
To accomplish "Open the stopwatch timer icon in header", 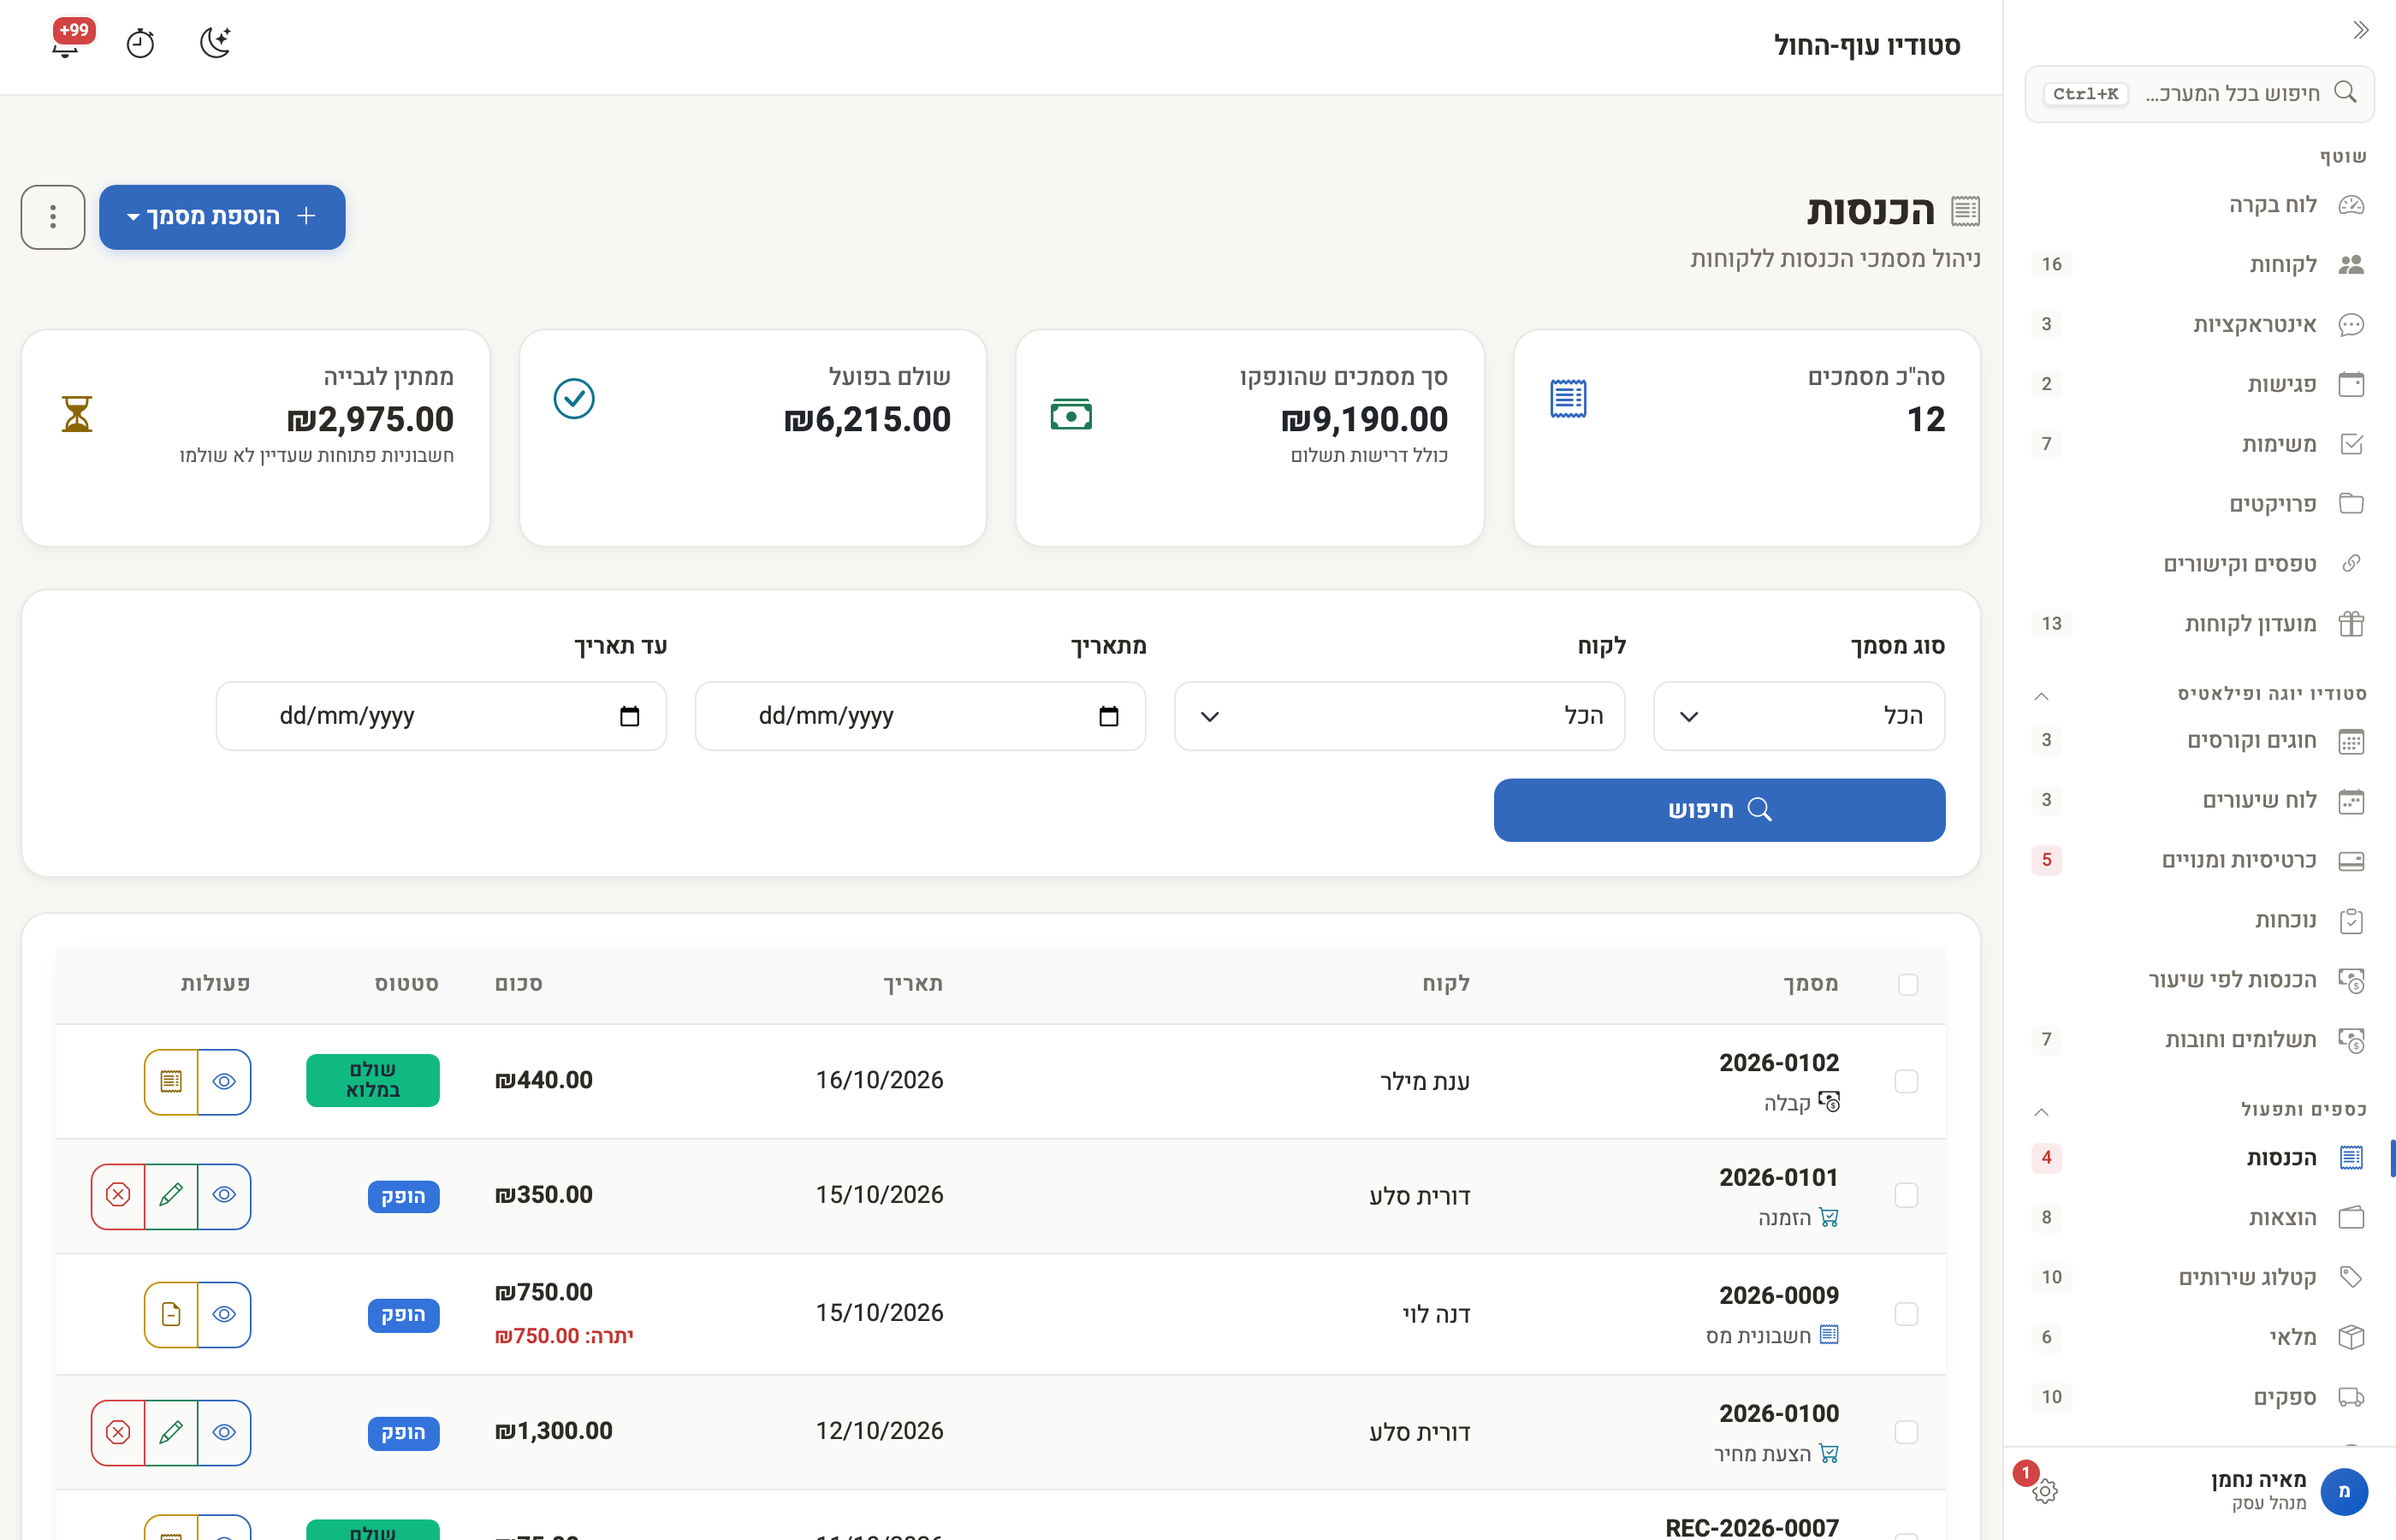I will pos(140,43).
